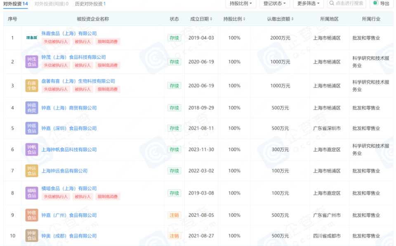Click the date 2022-03-02 cell

coord(201,171)
